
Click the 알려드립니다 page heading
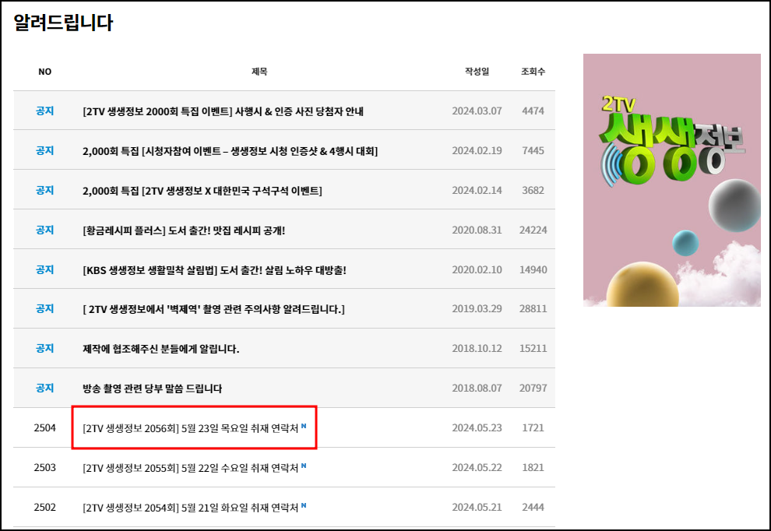coord(63,23)
